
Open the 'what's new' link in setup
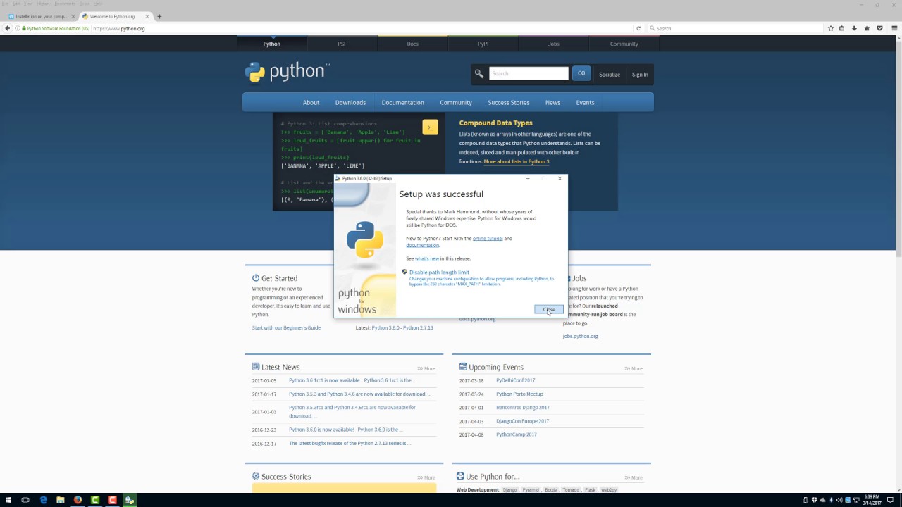click(427, 258)
